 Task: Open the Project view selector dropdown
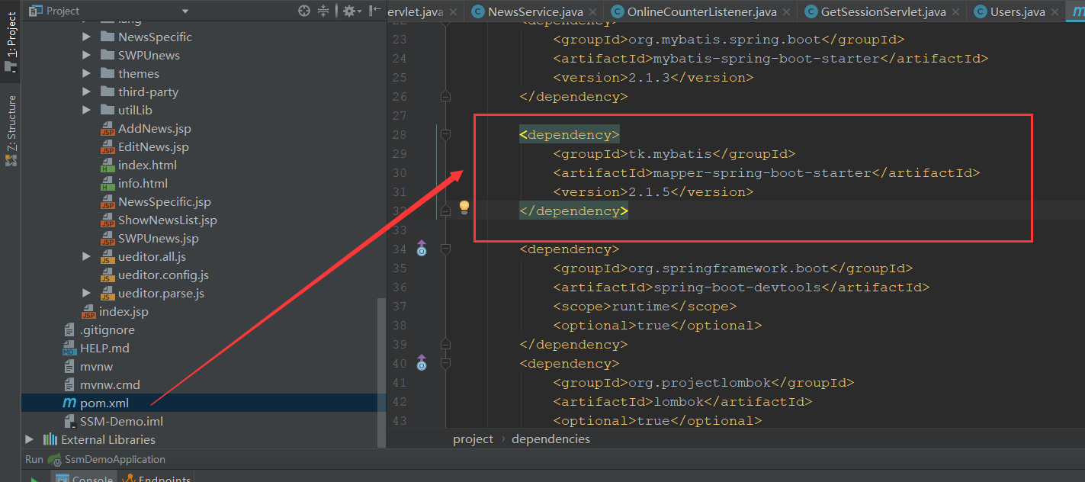coord(185,11)
